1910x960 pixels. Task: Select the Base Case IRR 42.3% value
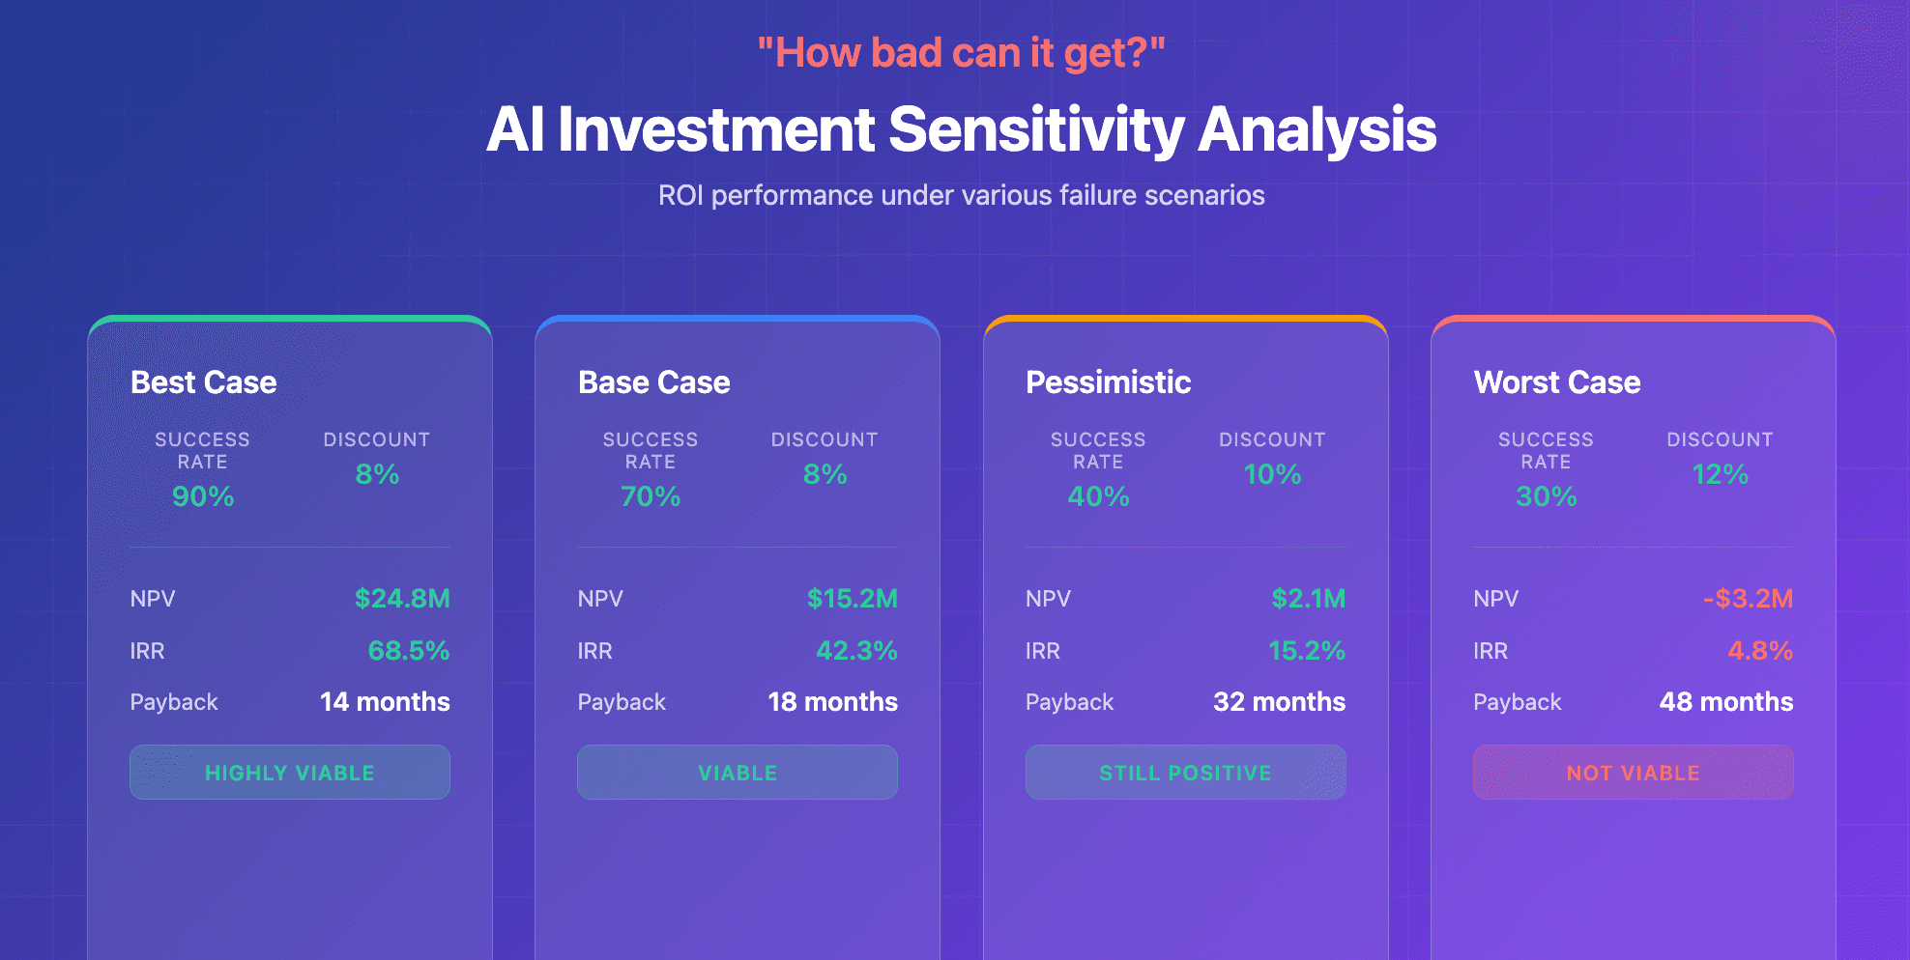[856, 651]
